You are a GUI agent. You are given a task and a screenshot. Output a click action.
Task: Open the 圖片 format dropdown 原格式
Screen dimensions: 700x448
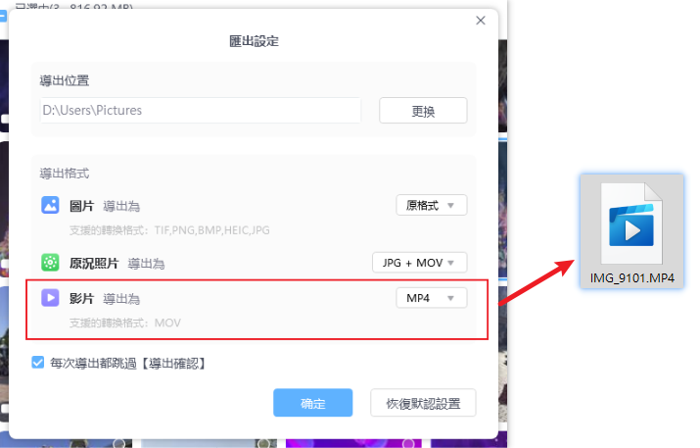[x=431, y=205]
